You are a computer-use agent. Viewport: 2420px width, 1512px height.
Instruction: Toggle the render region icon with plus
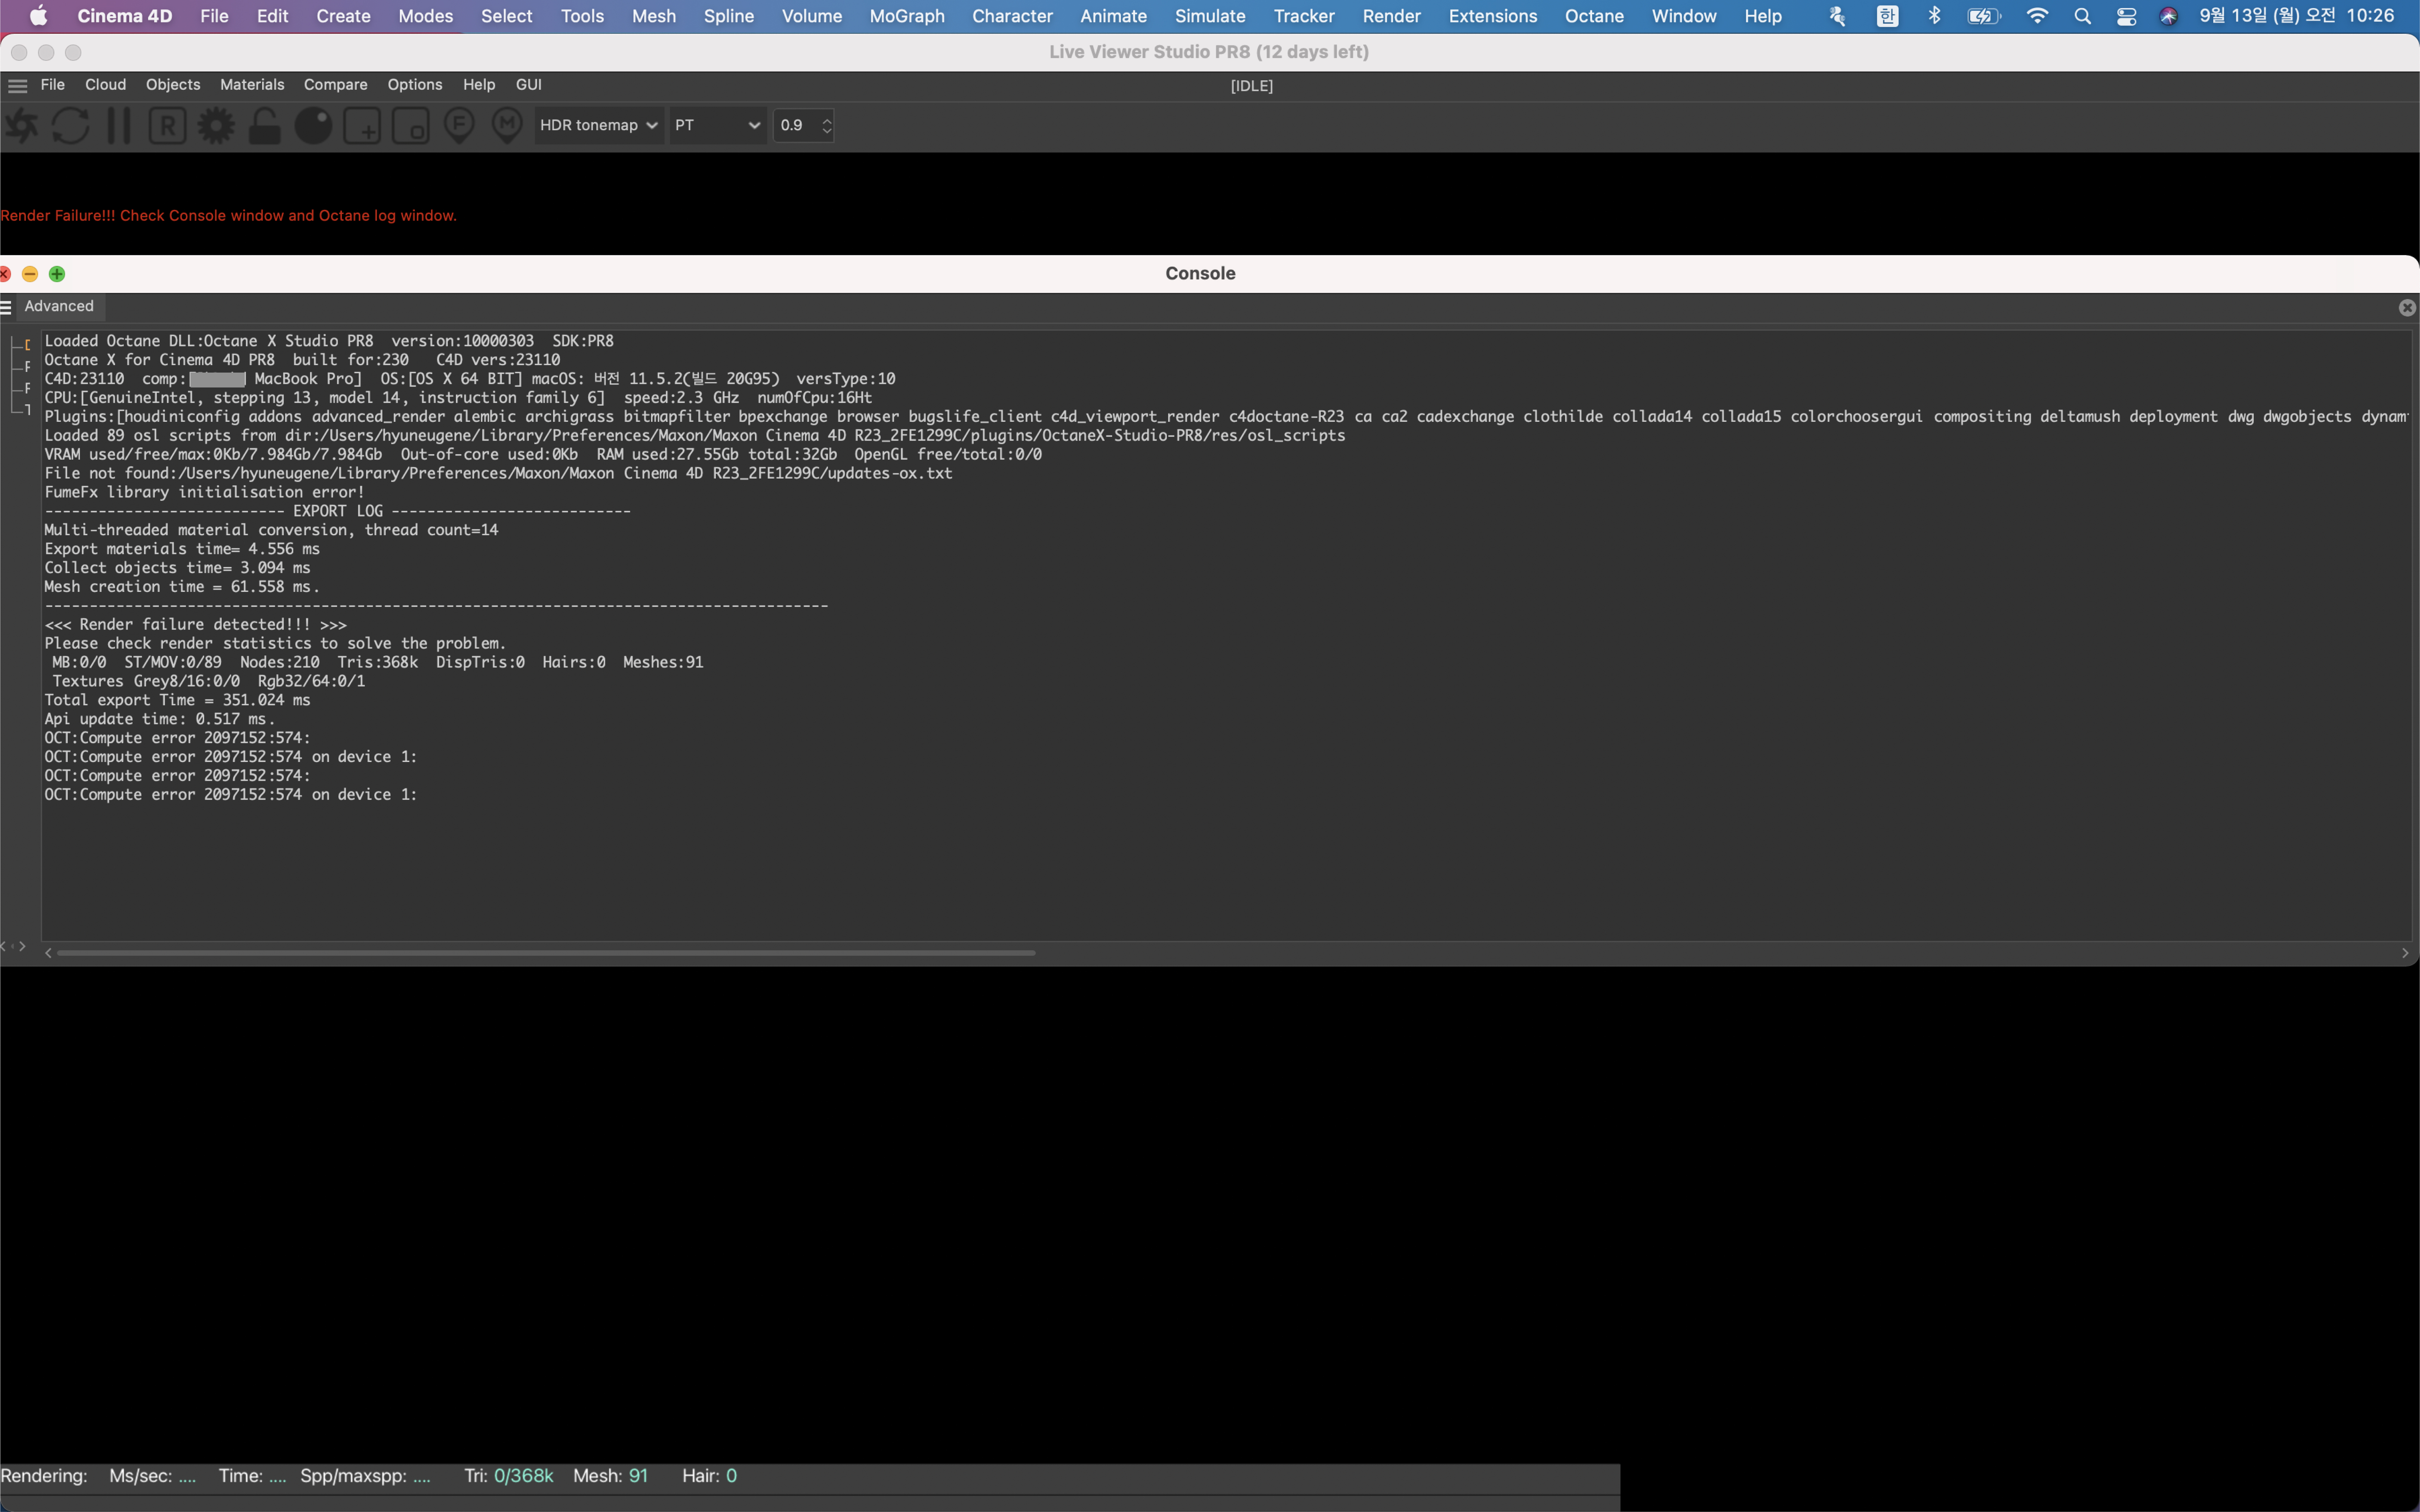[x=362, y=126]
